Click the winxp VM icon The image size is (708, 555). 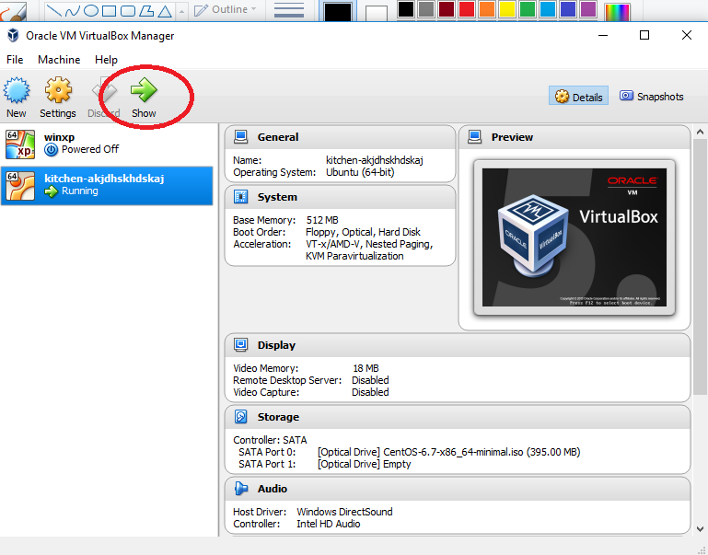20,145
